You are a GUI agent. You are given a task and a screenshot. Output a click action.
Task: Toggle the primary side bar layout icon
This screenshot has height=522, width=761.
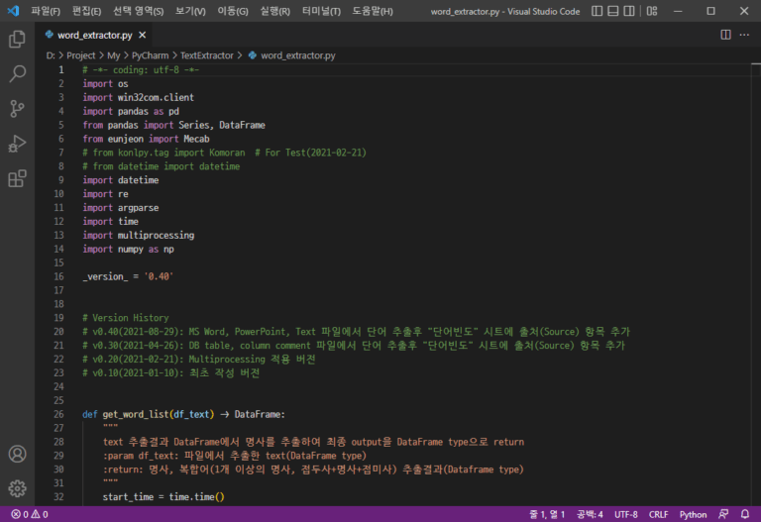pos(597,11)
